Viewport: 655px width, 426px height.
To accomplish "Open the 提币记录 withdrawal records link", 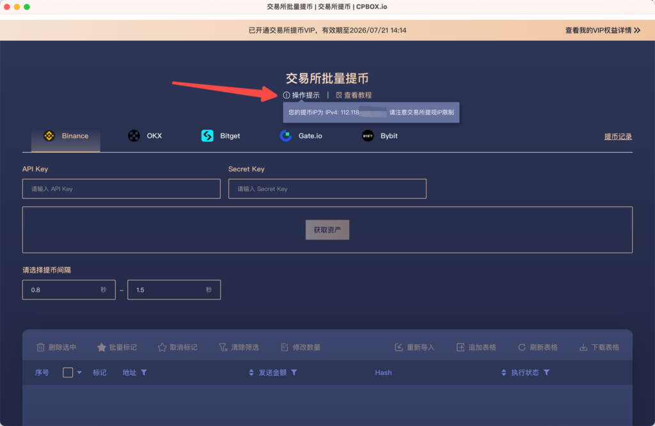I will tap(618, 137).
